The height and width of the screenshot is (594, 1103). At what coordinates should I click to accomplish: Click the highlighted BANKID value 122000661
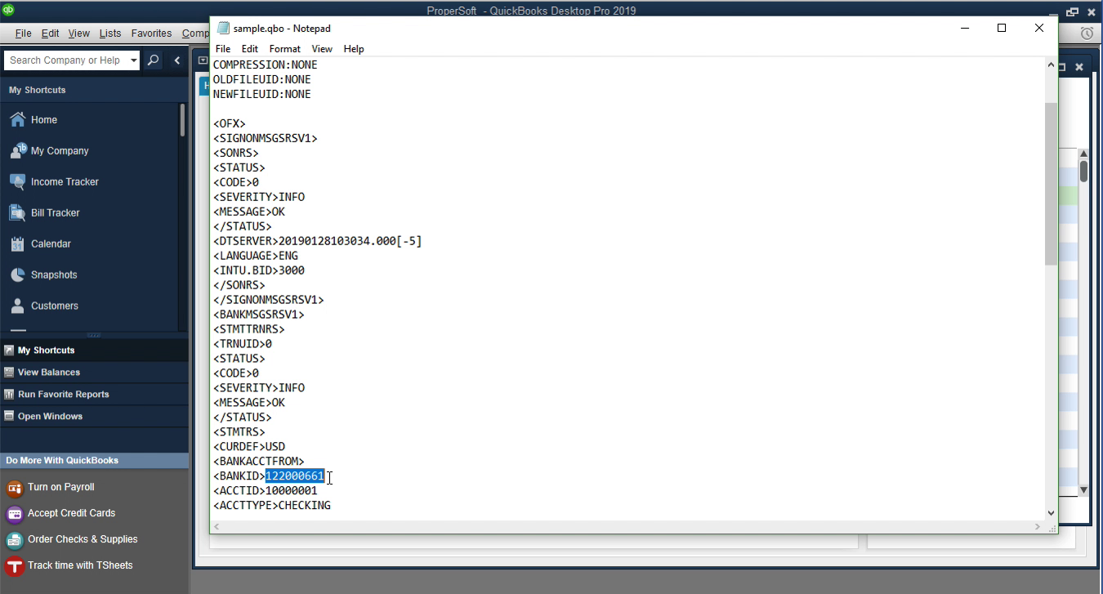coord(295,476)
